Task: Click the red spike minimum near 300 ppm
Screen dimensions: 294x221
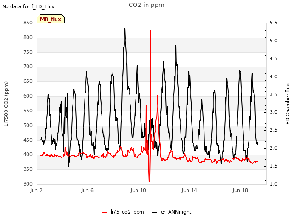Action: pyautogui.click(x=149, y=181)
